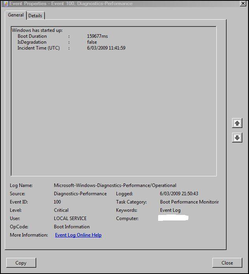This screenshot has height=274, width=249.
Task: Select the Logged time 6/03/2009 21:50:43
Action: (x=179, y=194)
